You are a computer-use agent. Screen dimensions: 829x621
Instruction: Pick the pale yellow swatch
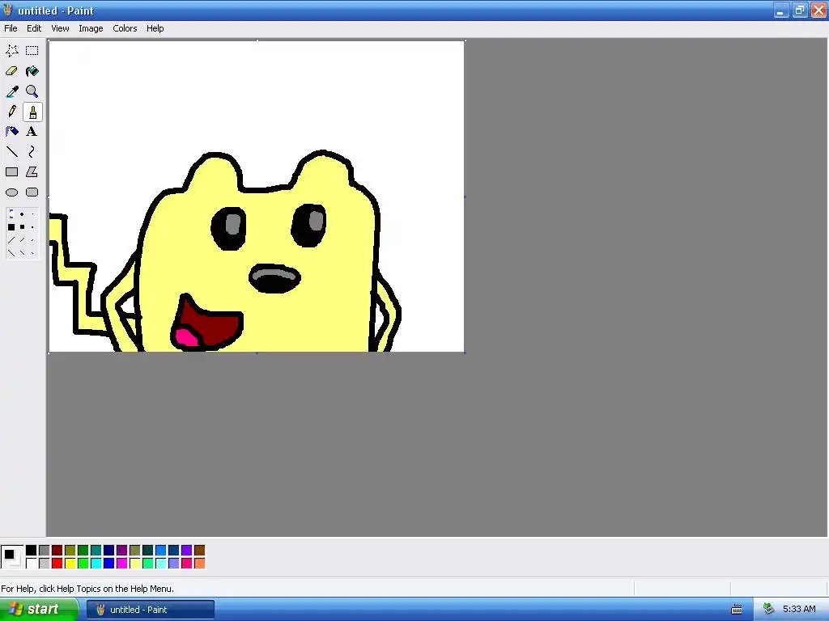click(135, 564)
